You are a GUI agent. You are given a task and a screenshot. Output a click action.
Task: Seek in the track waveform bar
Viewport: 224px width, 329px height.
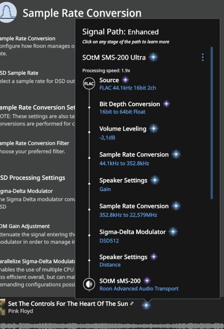tap(112, 326)
